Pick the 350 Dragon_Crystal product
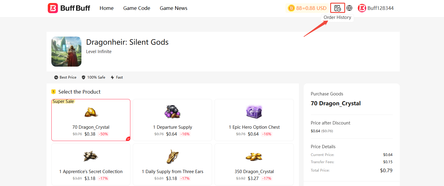The height and width of the screenshot is (186, 444). coord(254,164)
